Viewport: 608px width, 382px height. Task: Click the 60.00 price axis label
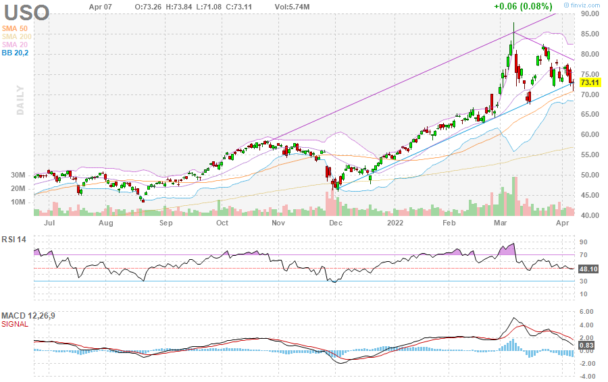[x=589, y=135]
